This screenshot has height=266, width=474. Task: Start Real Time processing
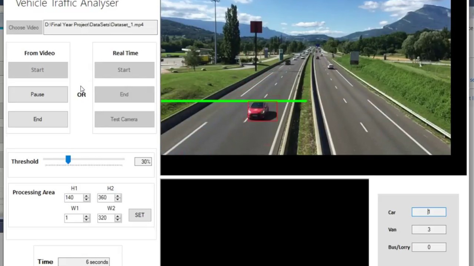click(x=124, y=70)
